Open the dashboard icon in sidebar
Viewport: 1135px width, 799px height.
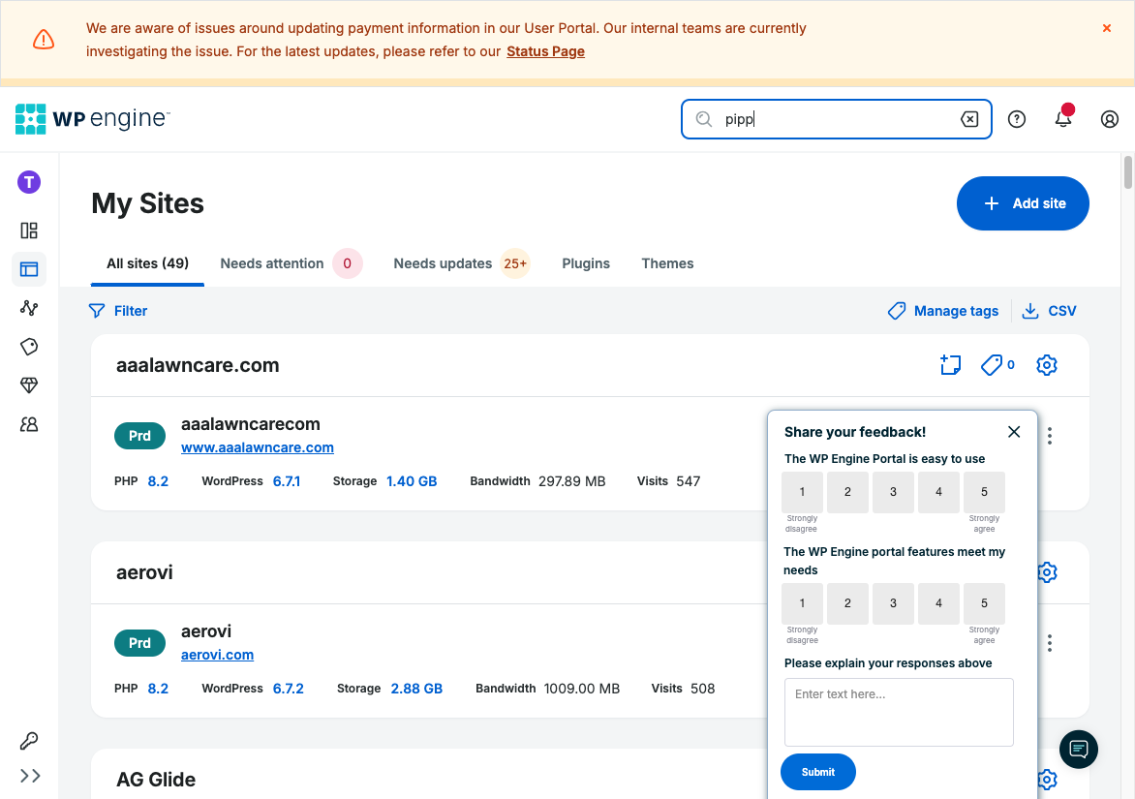29,230
